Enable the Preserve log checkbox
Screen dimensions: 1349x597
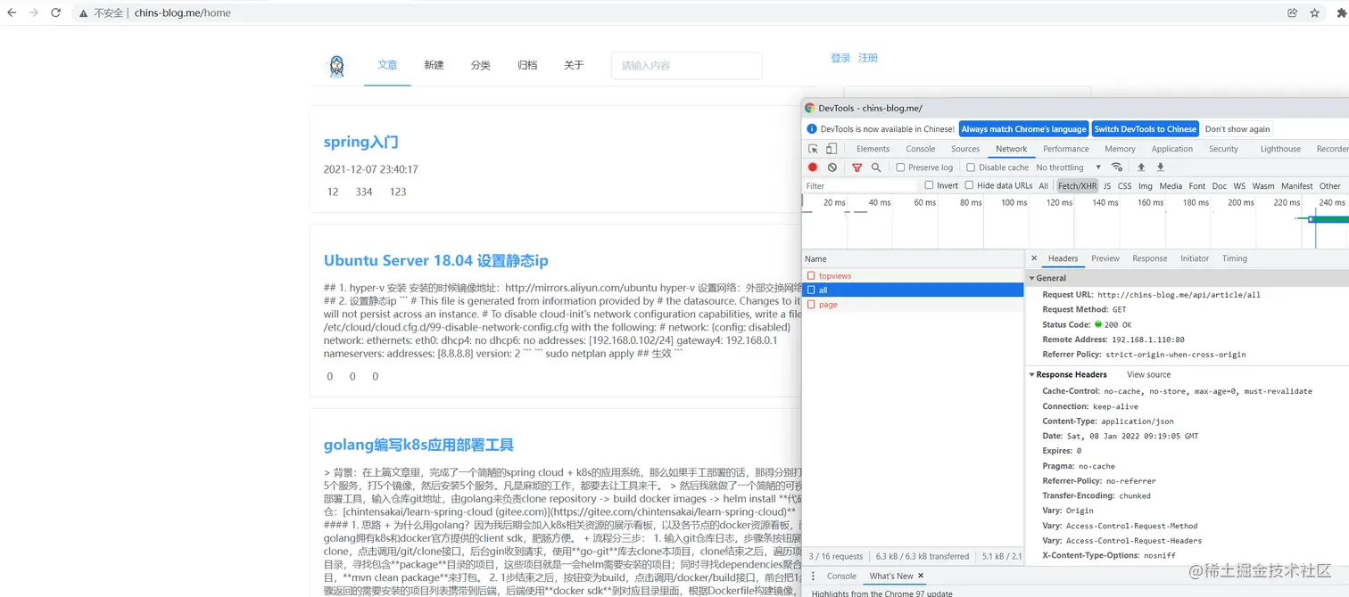tap(900, 168)
